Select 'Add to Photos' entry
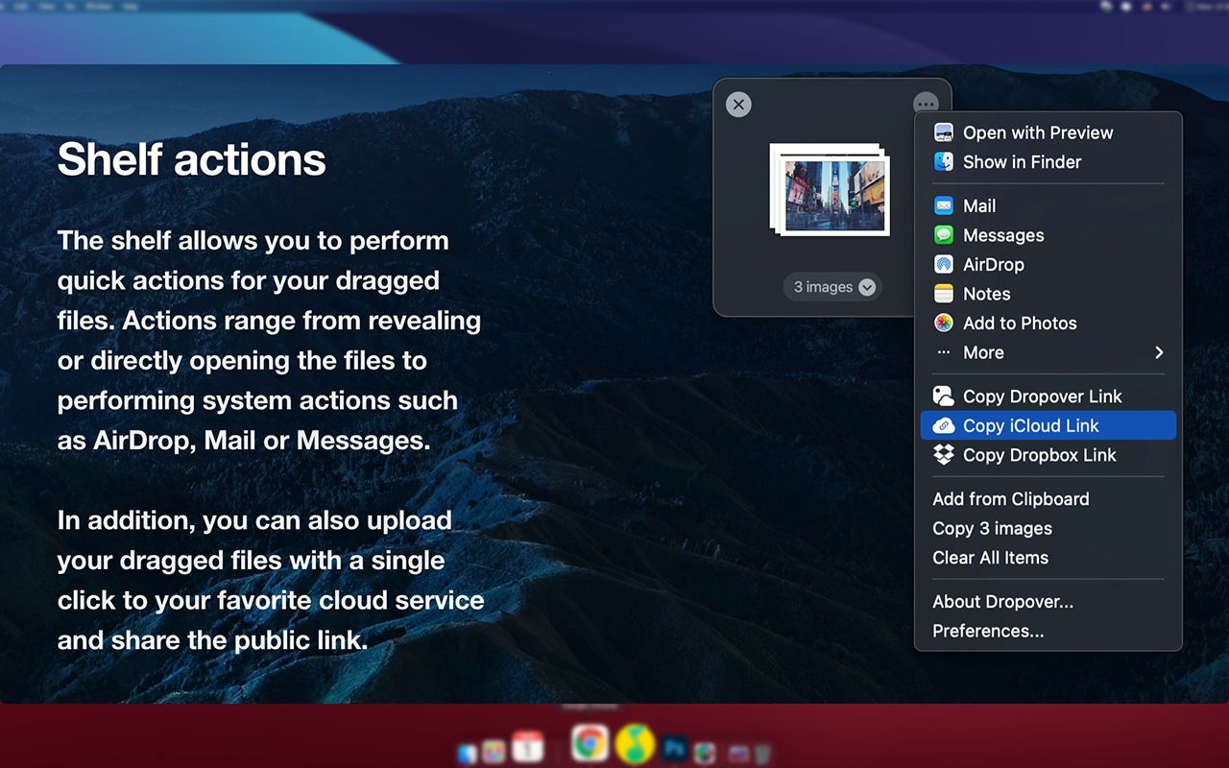The height and width of the screenshot is (768, 1229). pyautogui.click(x=1048, y=323)
